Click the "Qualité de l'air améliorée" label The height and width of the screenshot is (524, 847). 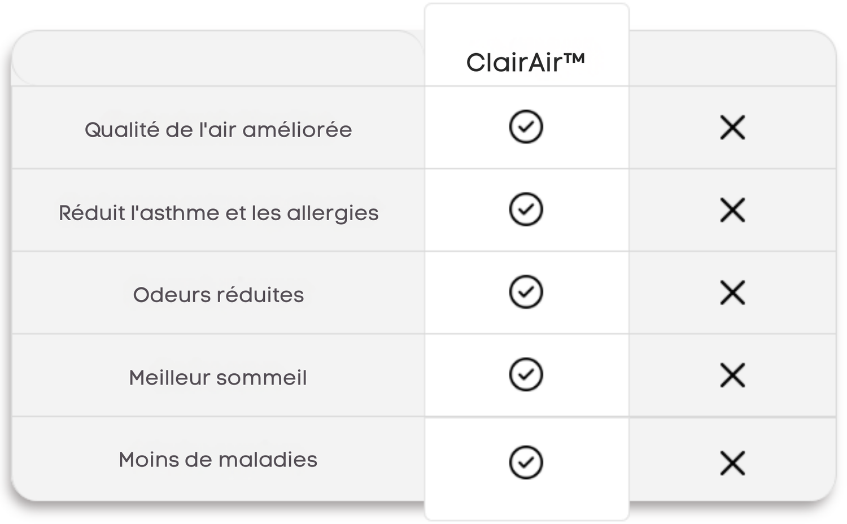[x=218, y=130]
